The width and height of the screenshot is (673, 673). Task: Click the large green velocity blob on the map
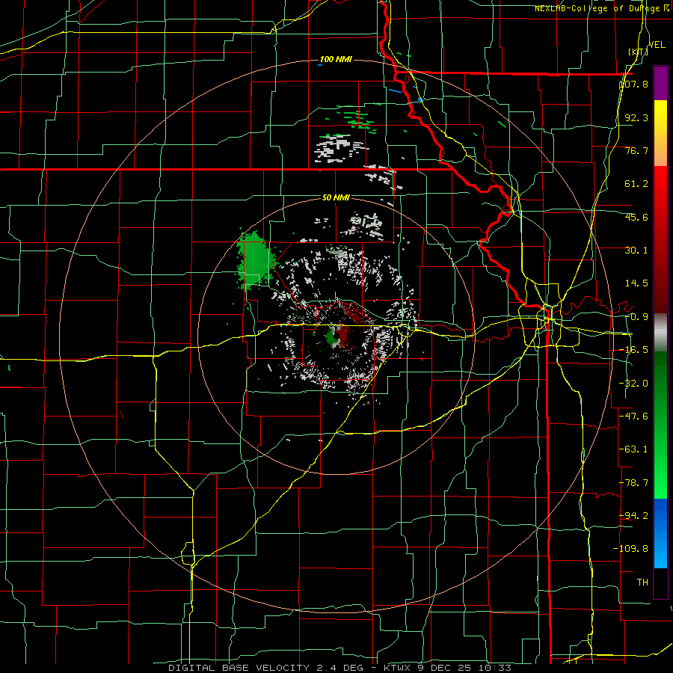click(254, 260)
